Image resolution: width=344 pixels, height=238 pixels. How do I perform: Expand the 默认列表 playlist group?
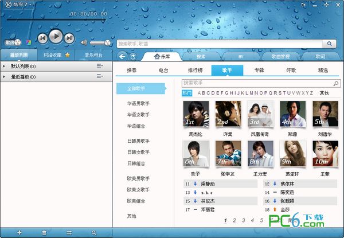pos(4,67)
